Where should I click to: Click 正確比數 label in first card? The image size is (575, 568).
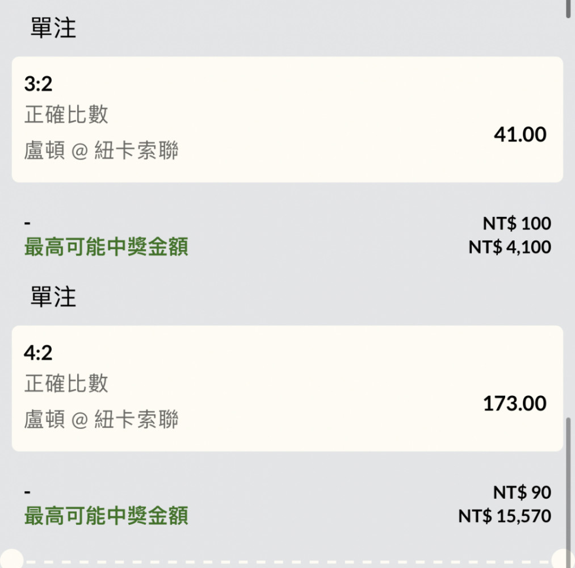pyautogui.click(x=66, y=114)
